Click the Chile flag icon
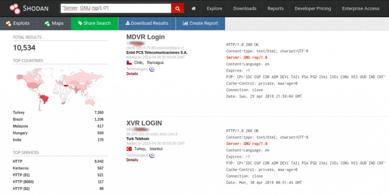This screenshot has width=389, height=195. point(129,63)
